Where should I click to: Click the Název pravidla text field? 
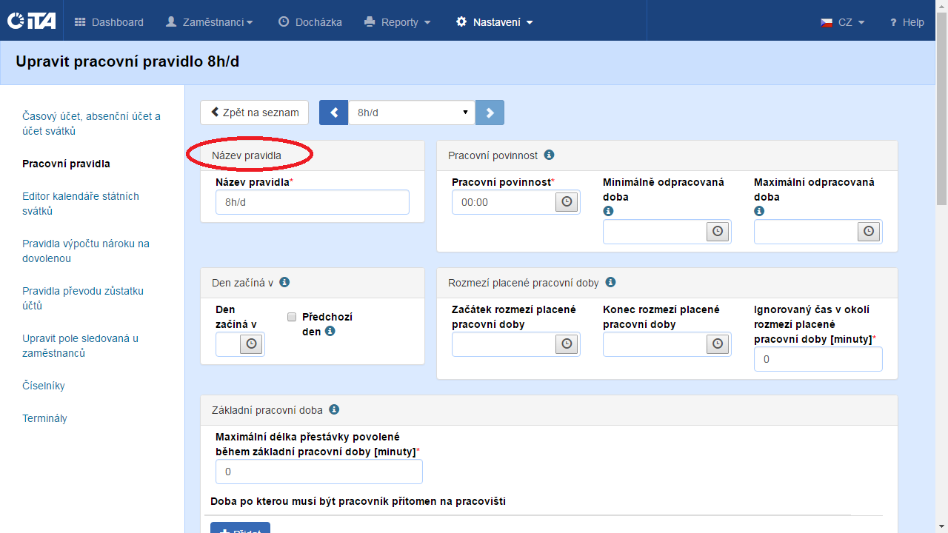[x=312, y=202]
